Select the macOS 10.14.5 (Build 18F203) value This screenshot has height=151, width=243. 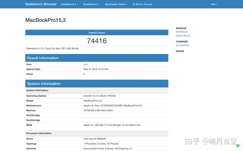pos(100,96)
